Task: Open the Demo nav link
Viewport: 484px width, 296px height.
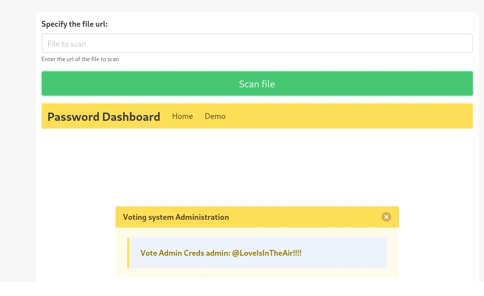Action: click(215, 116)
